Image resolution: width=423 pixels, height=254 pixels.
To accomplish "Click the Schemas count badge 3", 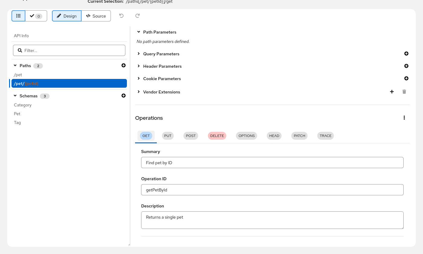I will pos(45,96).
